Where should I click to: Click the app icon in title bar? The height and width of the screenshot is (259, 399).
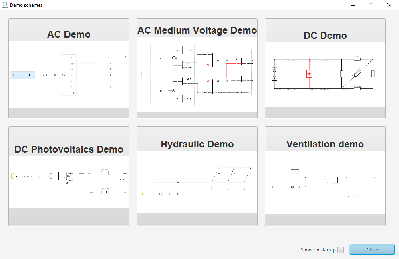click(x=5, y=5)
